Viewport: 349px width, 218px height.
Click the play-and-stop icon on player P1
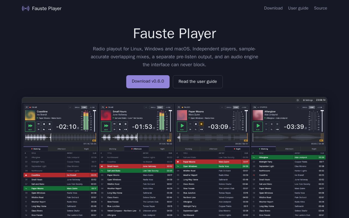pos(50,129)
